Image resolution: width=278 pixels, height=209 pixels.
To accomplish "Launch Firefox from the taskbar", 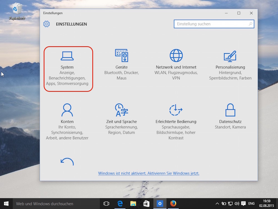I will pyautogui.click(x=173, y=204).
